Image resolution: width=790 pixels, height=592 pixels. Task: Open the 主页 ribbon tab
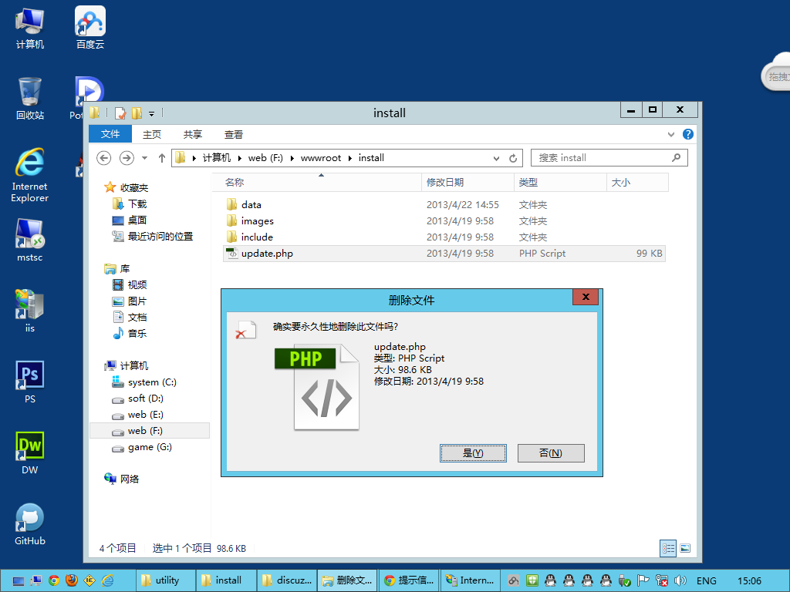152,134
